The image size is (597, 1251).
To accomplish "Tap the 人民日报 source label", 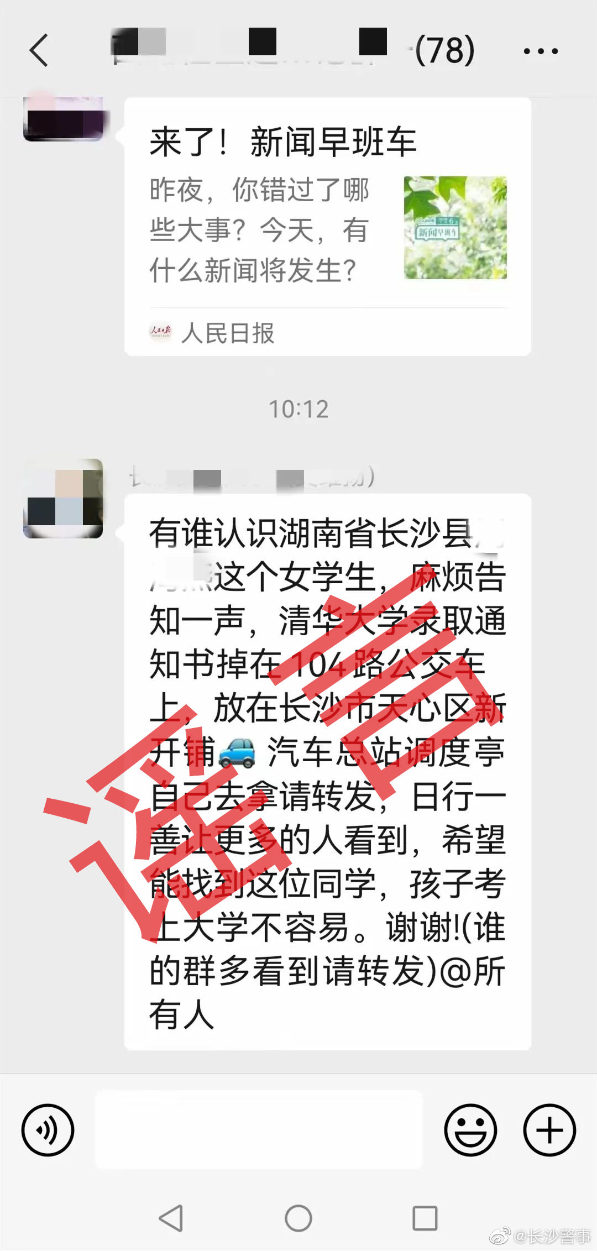I will (x=228, y=333).
